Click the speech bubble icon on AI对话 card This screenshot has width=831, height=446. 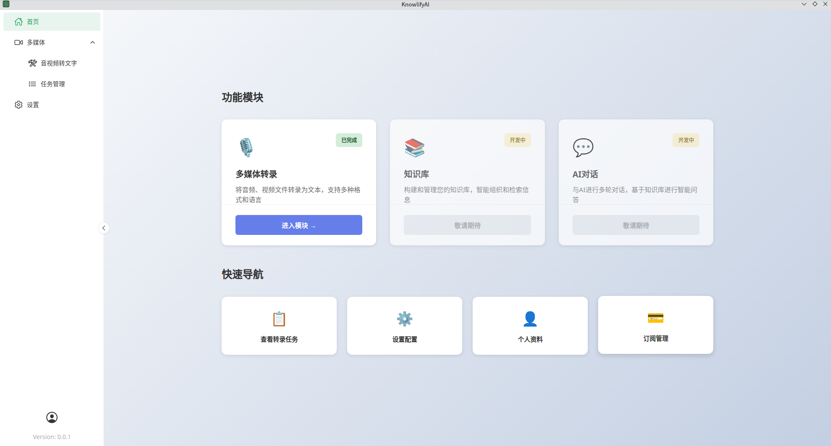click(x=583, y=148)
